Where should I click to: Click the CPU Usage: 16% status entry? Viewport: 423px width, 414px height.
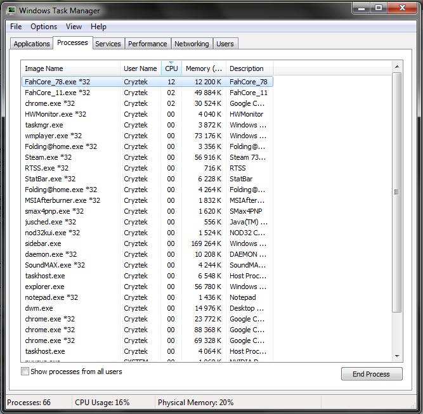tap(102, 403)
